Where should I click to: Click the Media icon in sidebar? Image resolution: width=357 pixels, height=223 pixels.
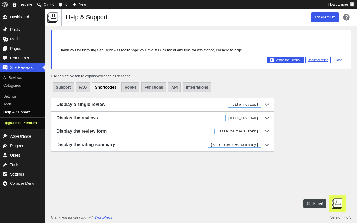pyautogui.click(x=5, y=39)
